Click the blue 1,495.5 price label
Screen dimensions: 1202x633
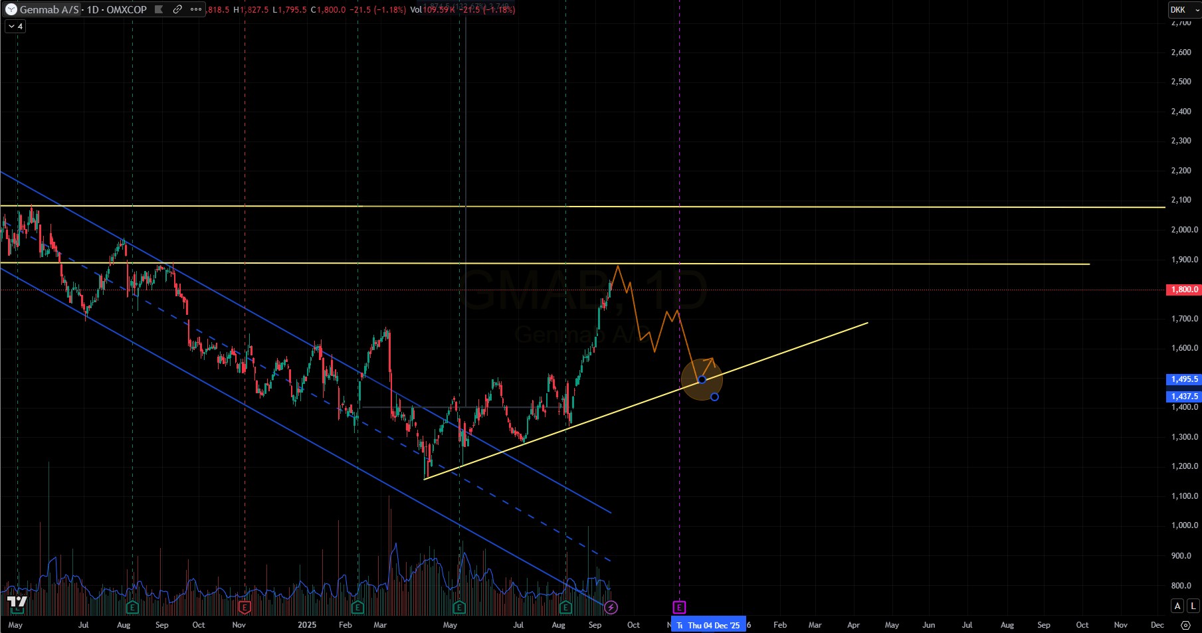pos(1184,379)
